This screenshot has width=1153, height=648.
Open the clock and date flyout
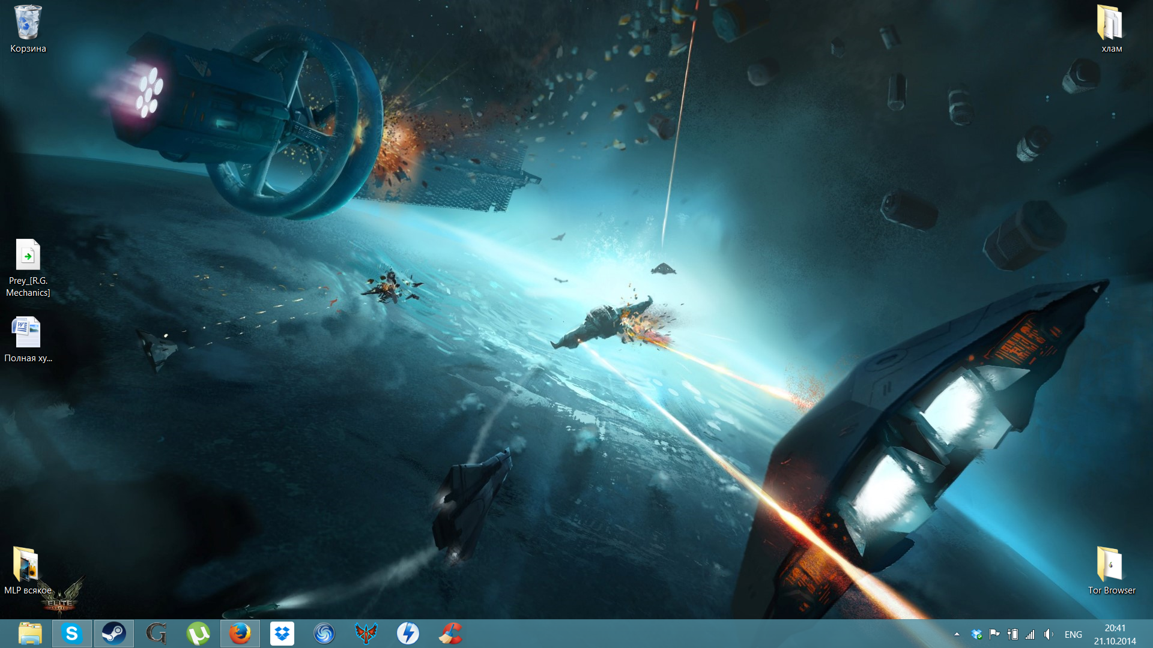point(1115,634)
